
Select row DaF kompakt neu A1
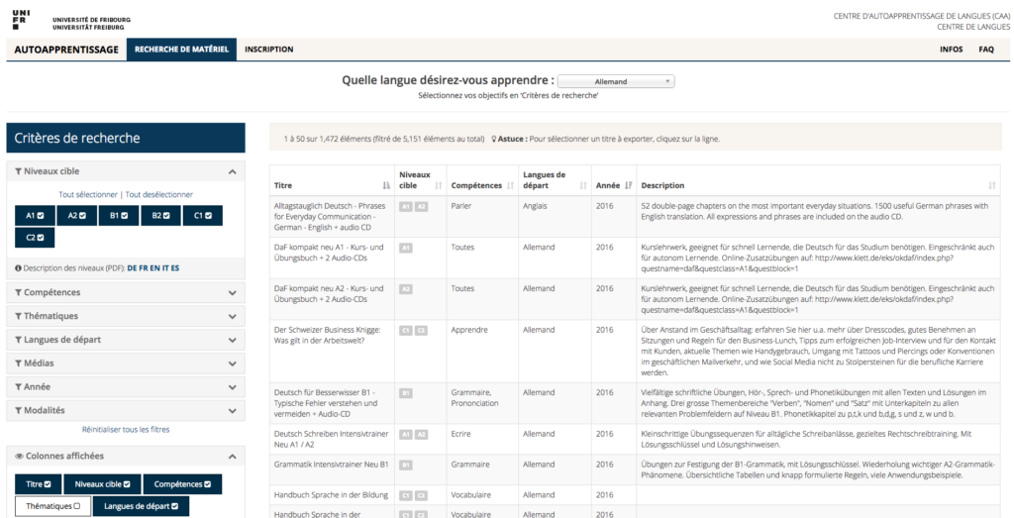pyautogui.click(x=635, y=259)
